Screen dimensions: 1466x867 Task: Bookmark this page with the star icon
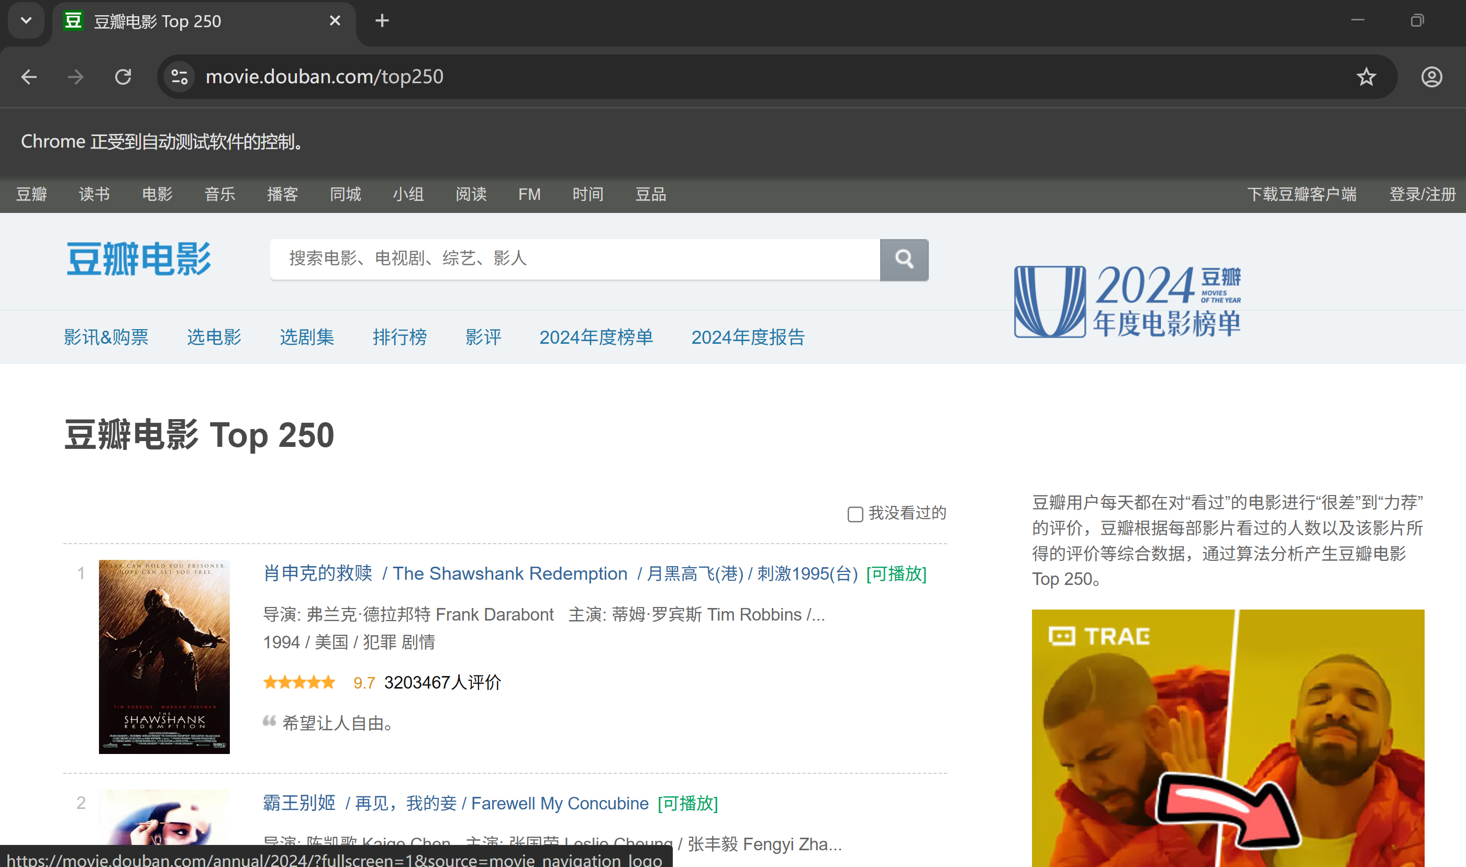[1366, 76]
